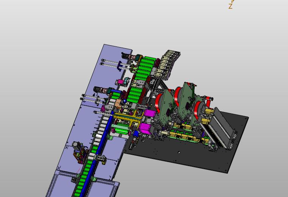The height and width of the screenshot is (197, 288).
Task: Click the Z axis label of the triad
Action: point(230,6)
